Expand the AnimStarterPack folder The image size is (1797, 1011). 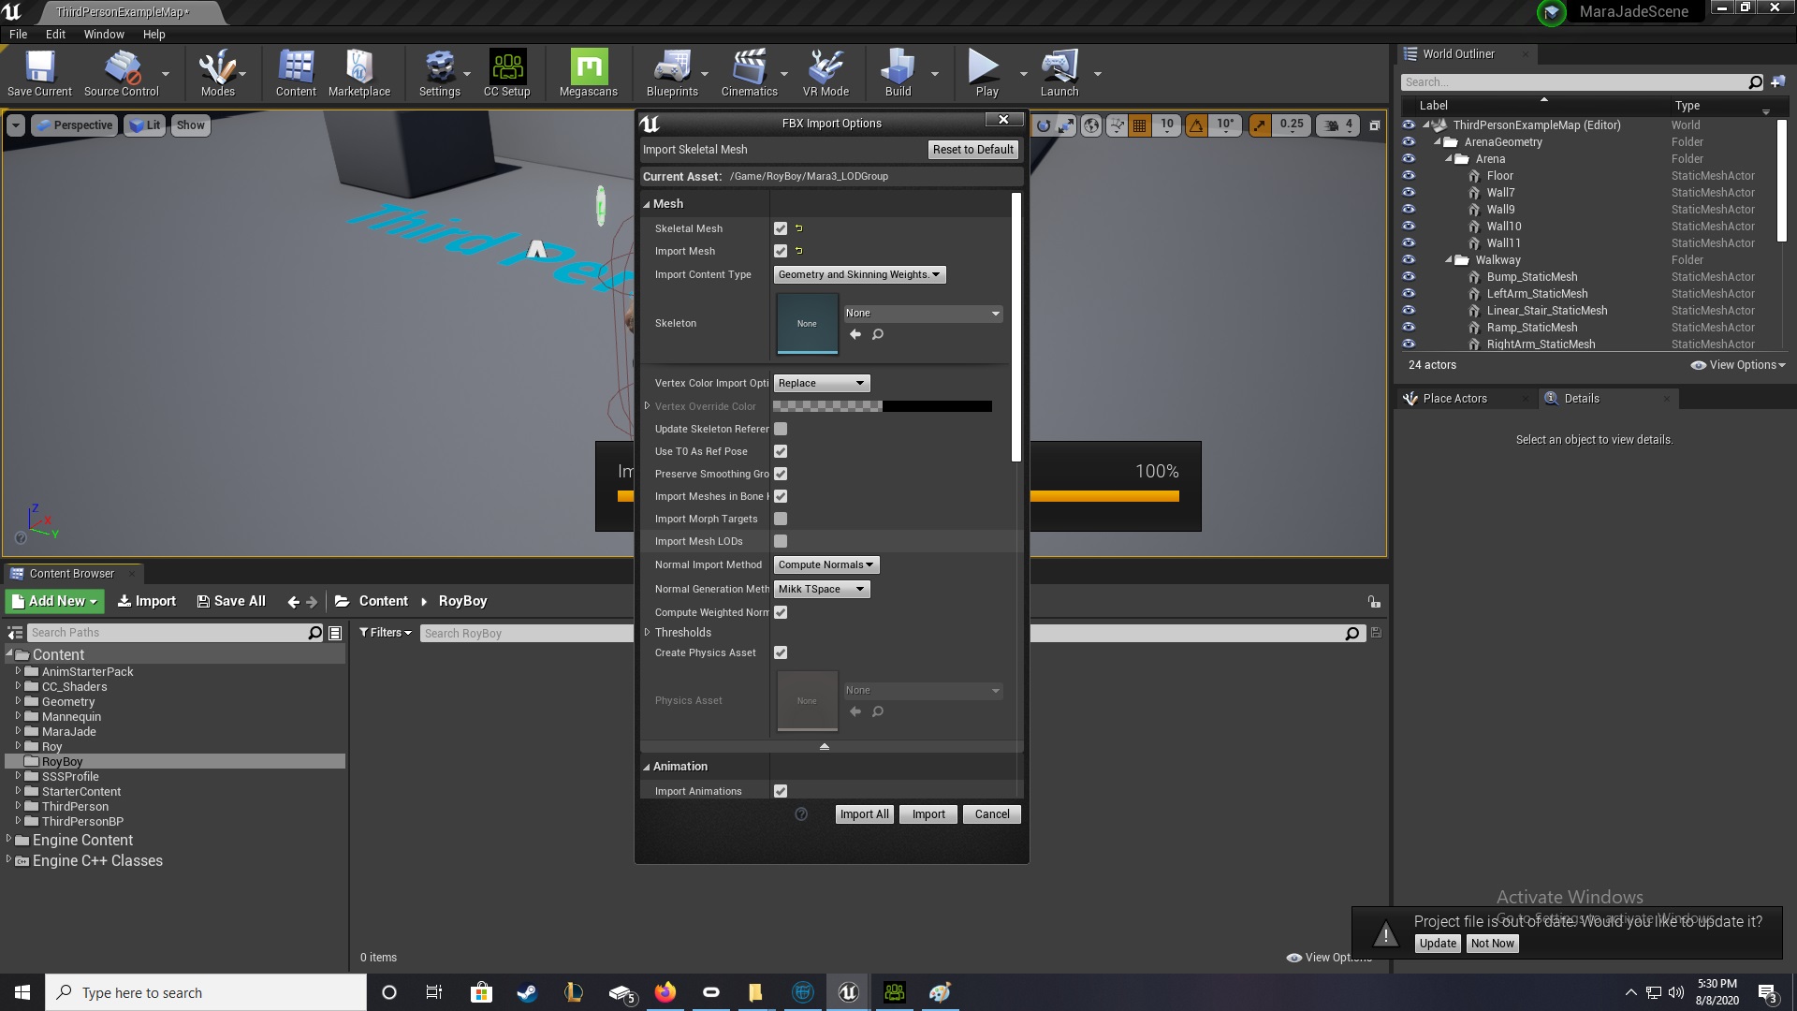tap(18, 671)
